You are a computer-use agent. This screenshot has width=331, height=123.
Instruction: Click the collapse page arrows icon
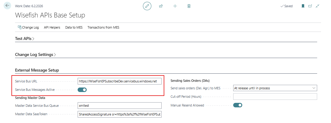[x=317, y=6]
